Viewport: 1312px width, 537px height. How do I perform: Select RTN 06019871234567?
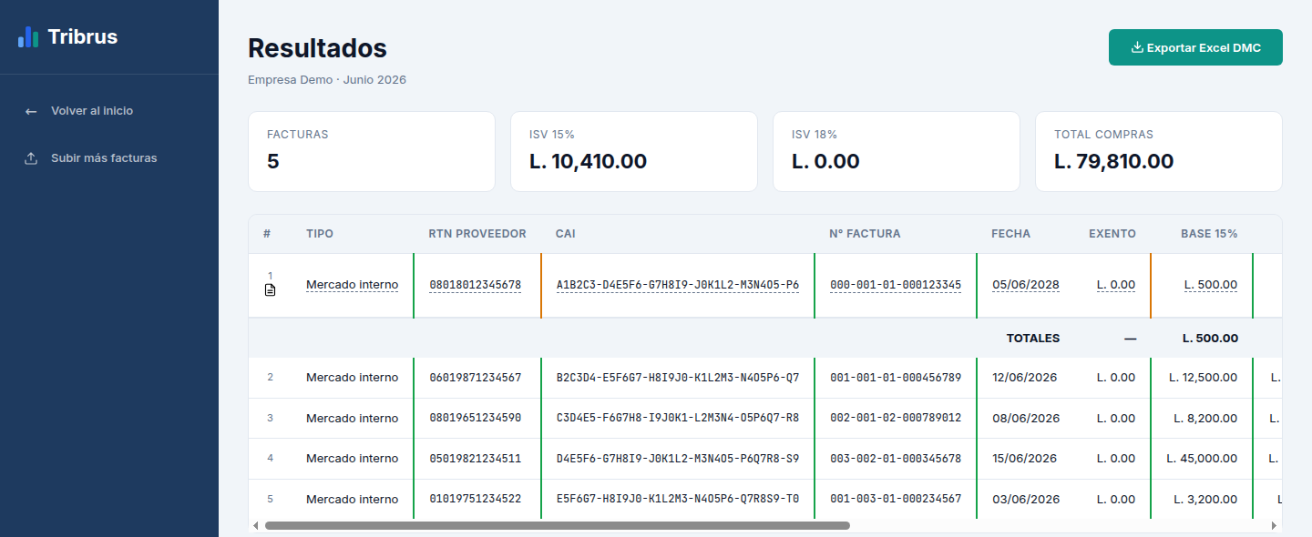coord(476,378)
